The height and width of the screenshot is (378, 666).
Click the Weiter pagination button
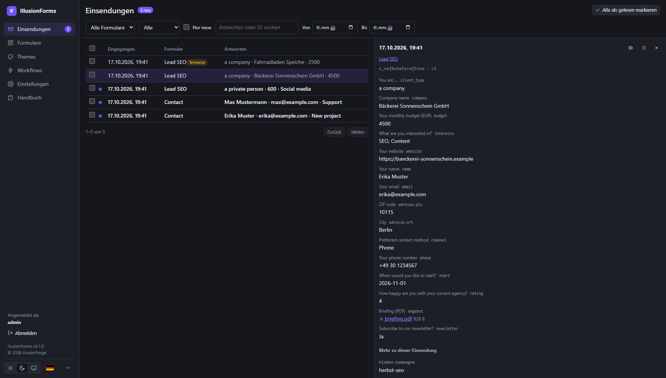tap(358, 132)
